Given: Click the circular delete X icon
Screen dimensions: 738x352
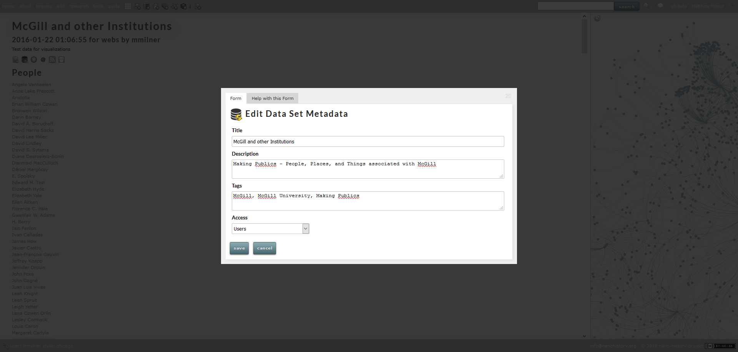Looking at the screenshot, I should pos(34,60).
